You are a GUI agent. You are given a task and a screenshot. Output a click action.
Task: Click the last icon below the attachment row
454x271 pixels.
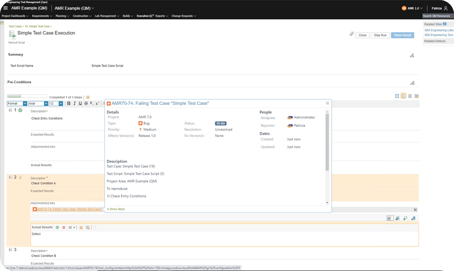(413, 218)
